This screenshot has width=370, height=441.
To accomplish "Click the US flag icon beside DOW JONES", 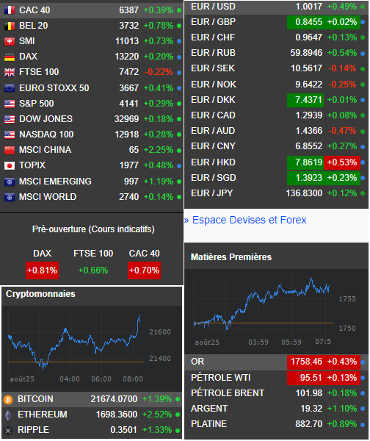I will tap(10, 119).
